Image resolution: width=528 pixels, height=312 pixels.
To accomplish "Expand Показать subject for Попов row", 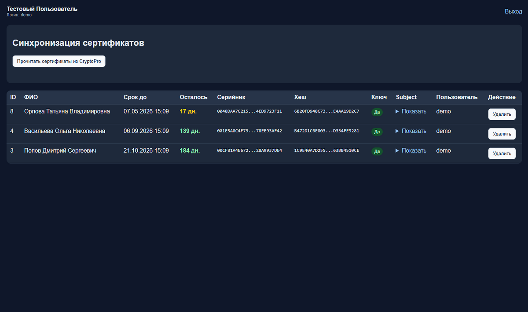I will click(x=411, y=150).
